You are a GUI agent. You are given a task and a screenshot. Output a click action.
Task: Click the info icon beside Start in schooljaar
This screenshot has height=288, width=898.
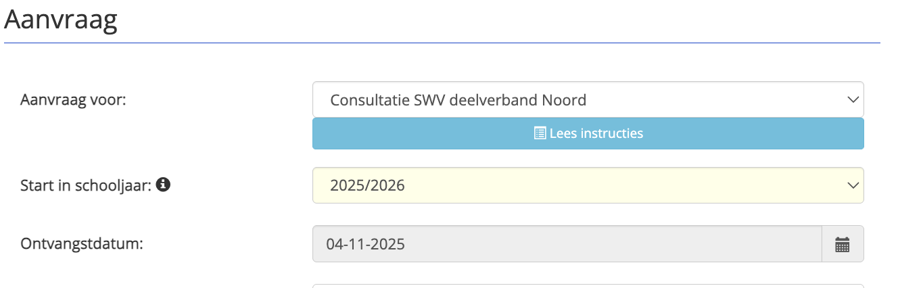tap(162, 185)
